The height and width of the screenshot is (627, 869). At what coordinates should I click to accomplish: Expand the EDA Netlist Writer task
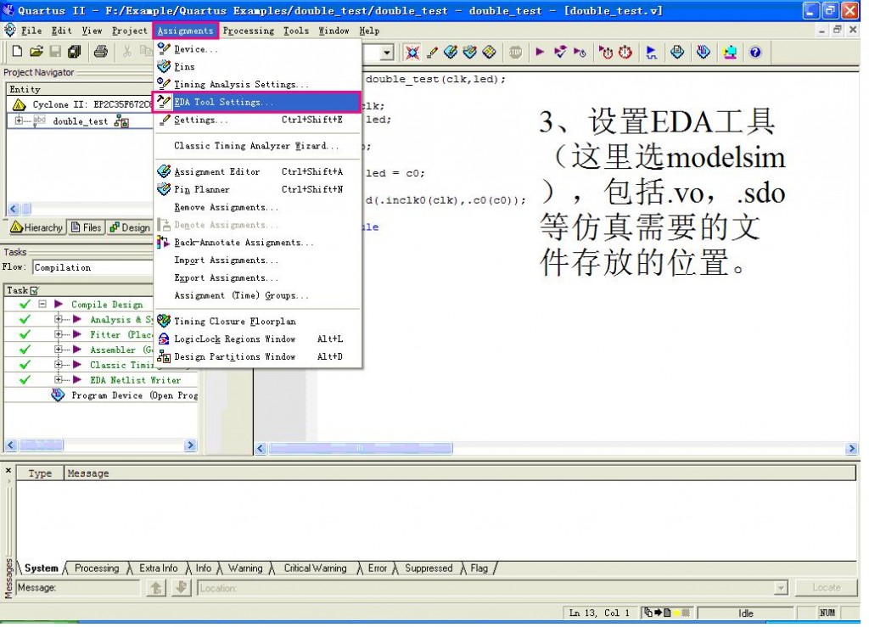(x=59, y=382)
